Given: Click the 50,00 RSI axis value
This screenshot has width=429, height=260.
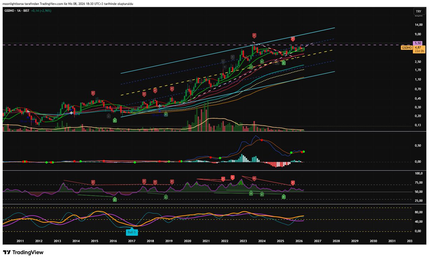Looking at the screenshot, I should click(418, 192).
